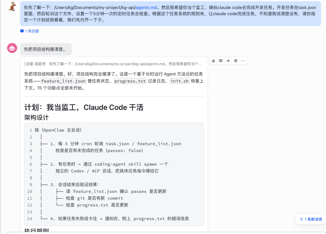This screenshot has height=234, width=326.
Task: Forward the message using the share arrow icon
Action: [x=228, y=61]
